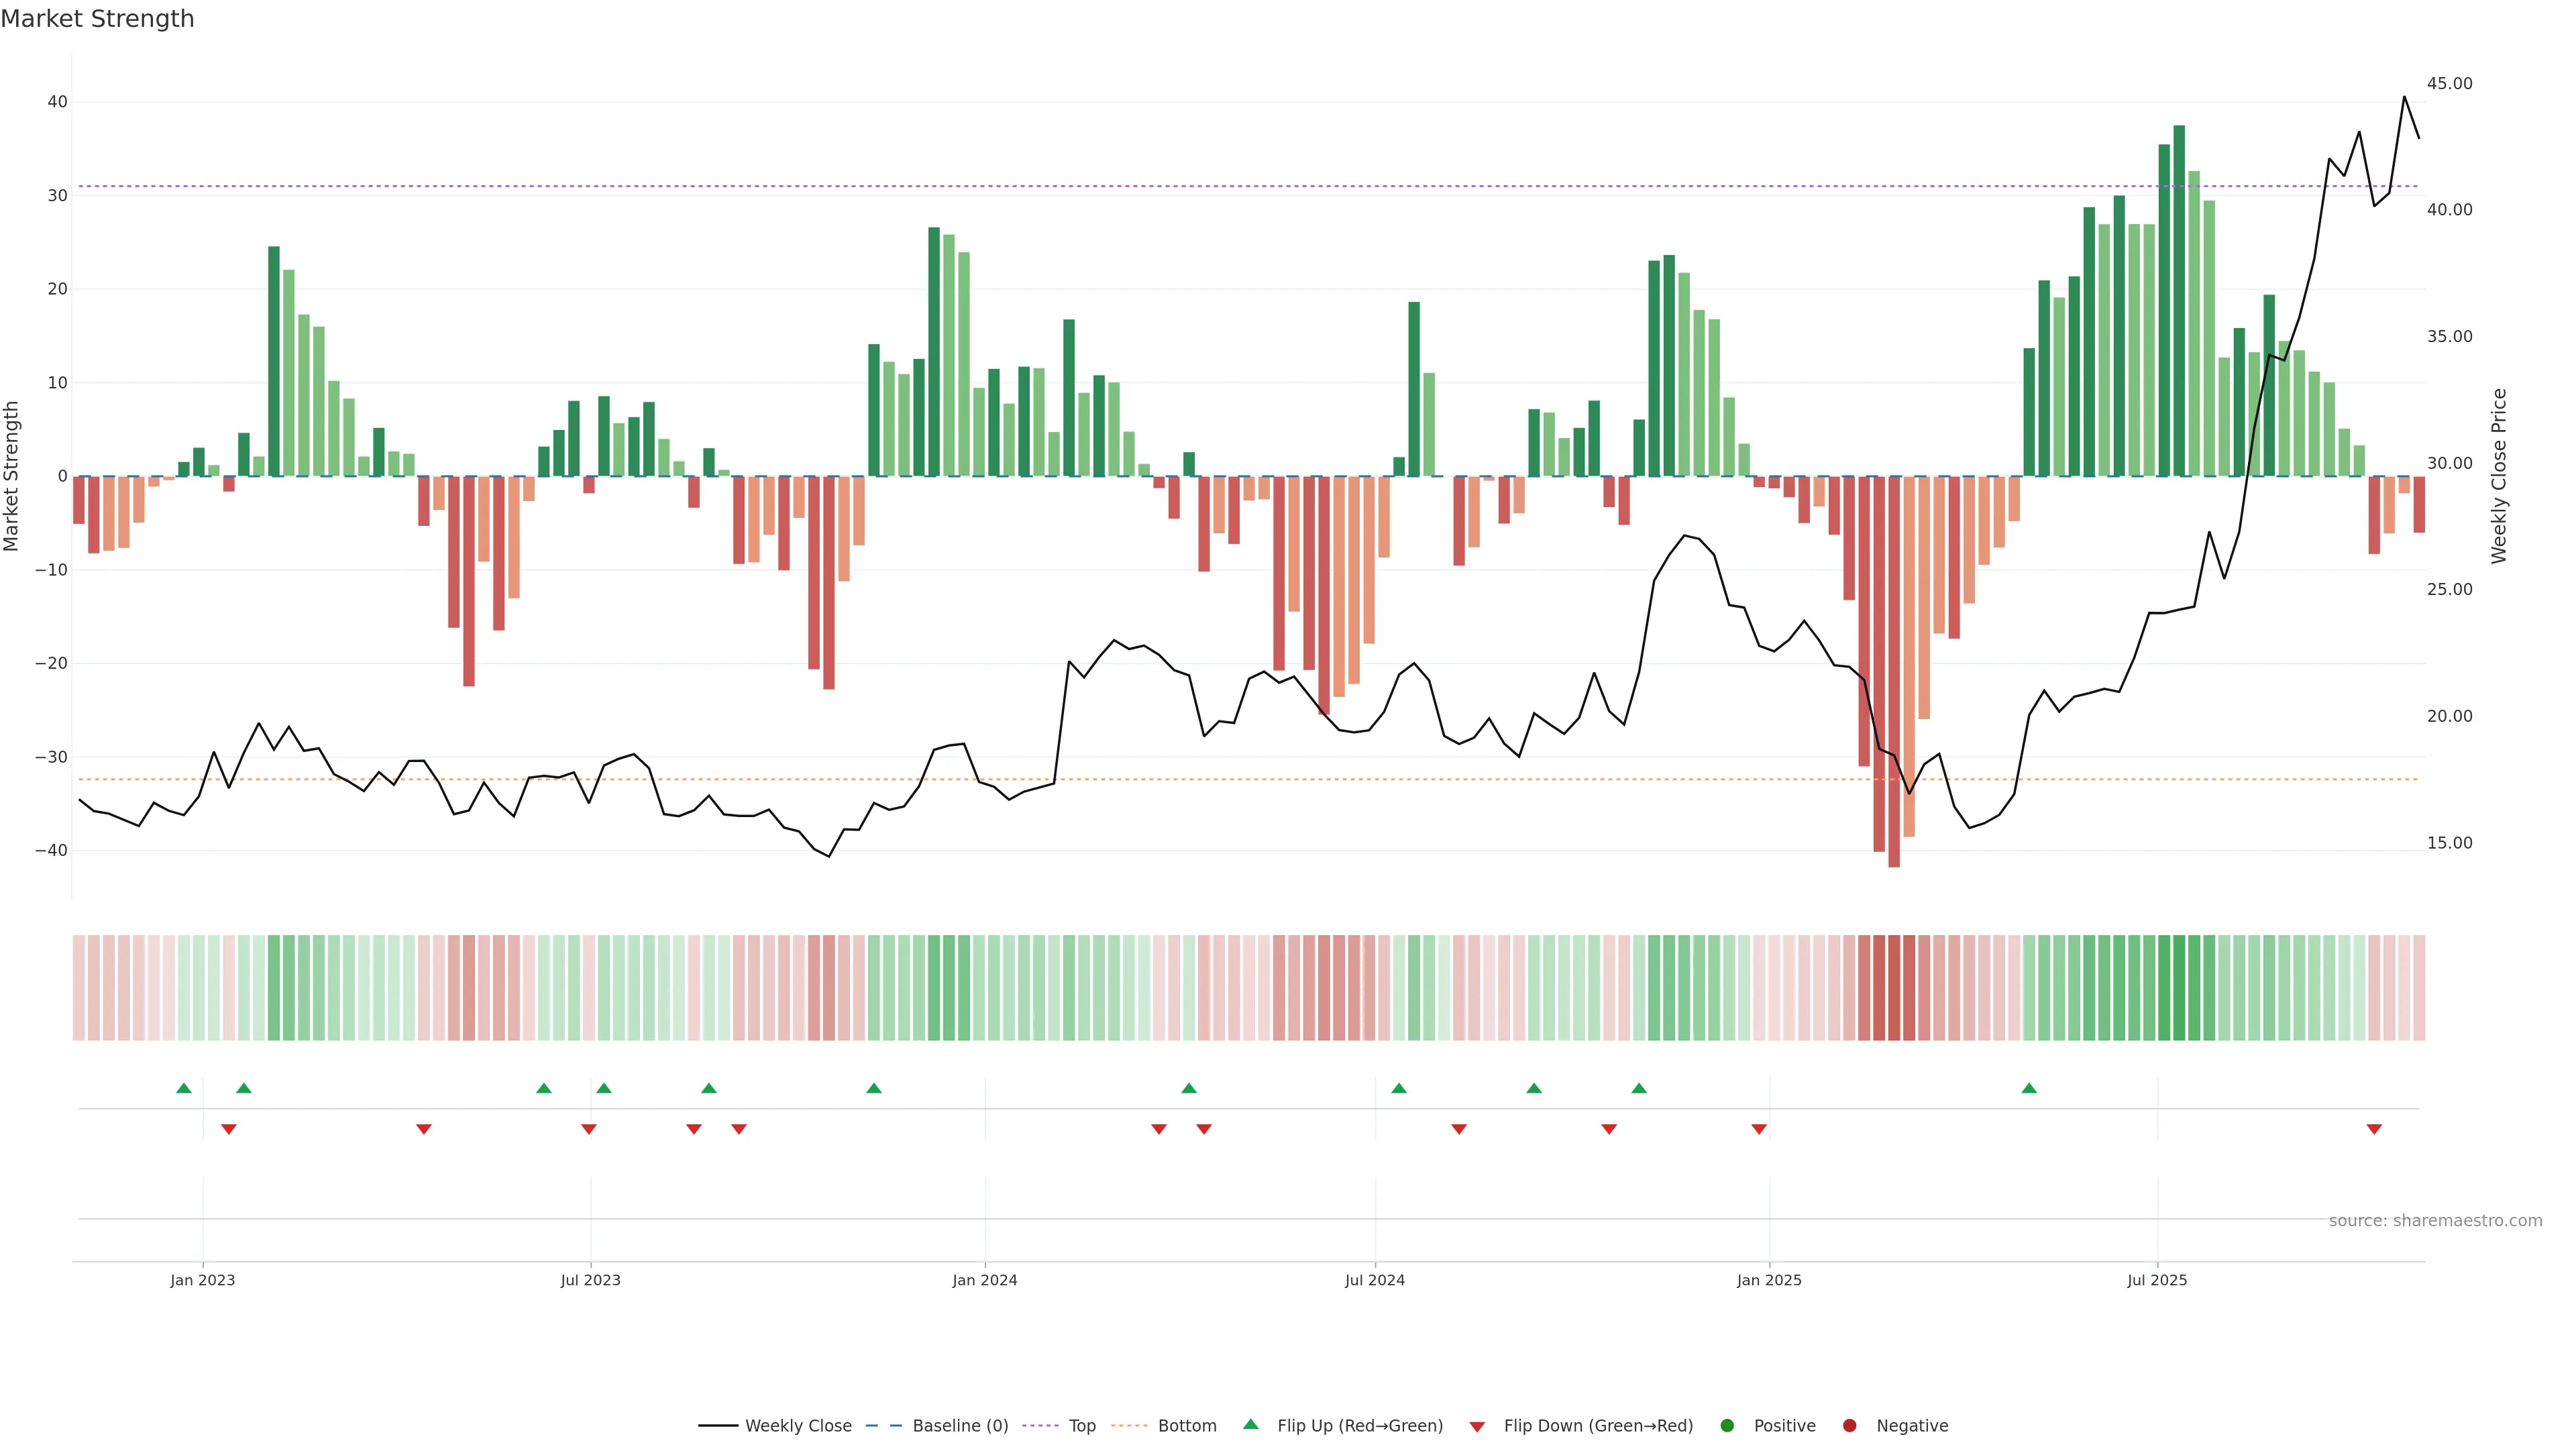Click the first red flip-down triangle marker

coord(228,1129)
